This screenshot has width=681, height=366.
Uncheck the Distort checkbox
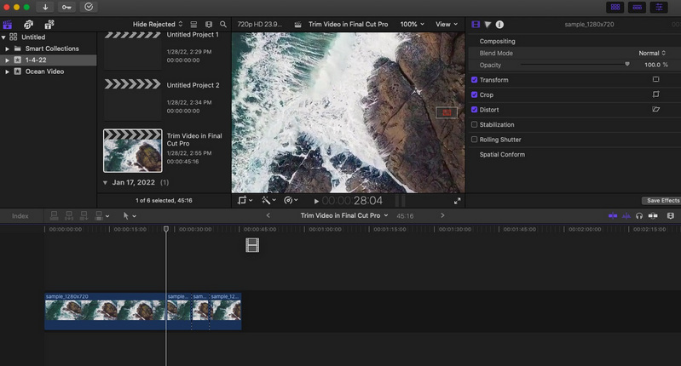[474, 110]
